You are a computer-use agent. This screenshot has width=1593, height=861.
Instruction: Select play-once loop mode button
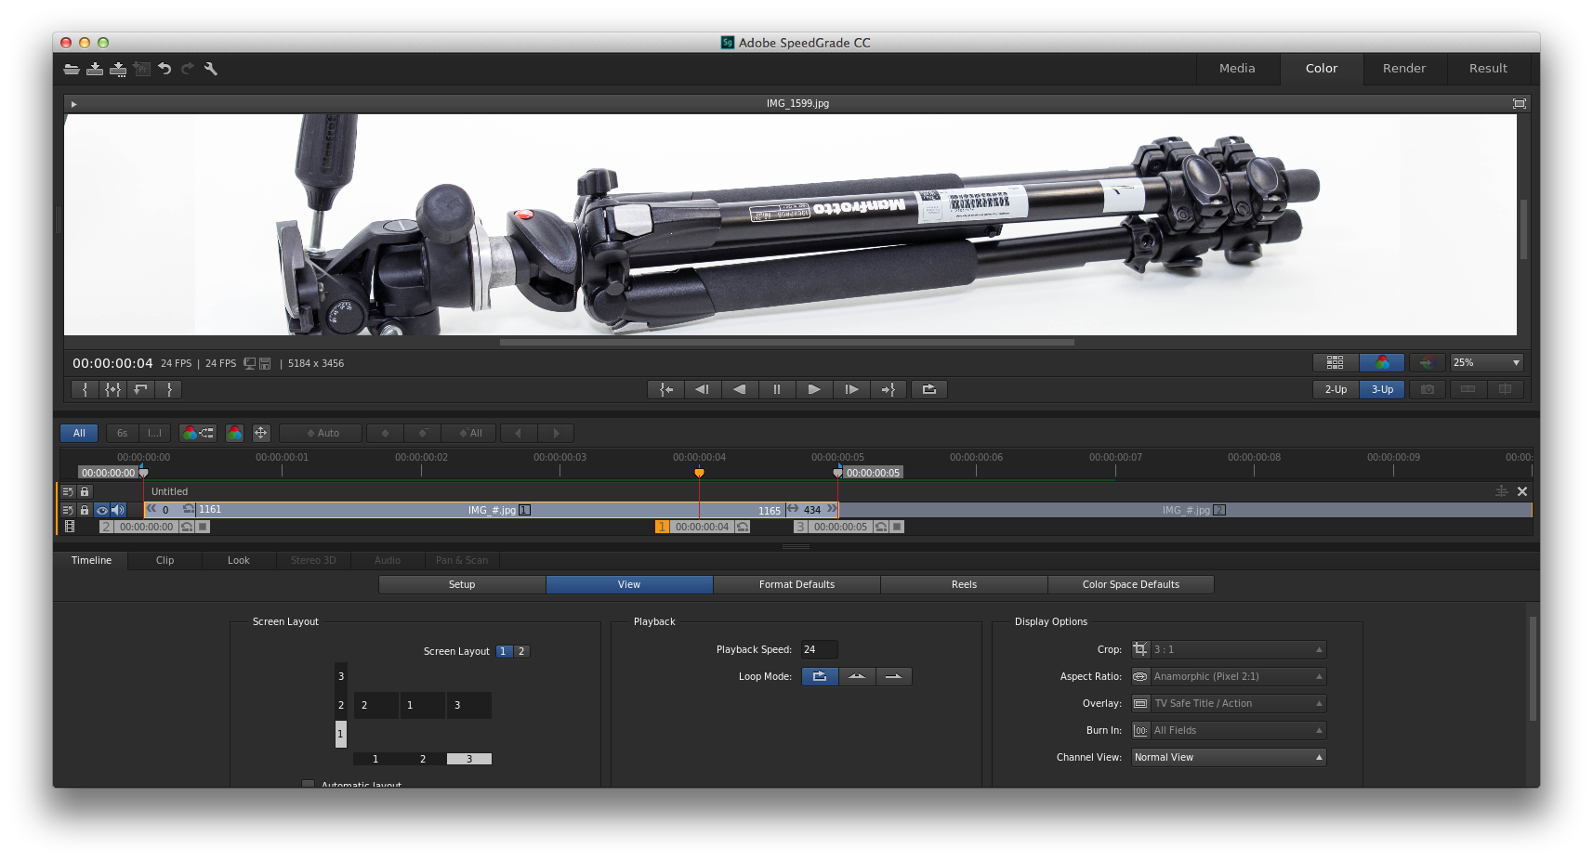point(893,676)
